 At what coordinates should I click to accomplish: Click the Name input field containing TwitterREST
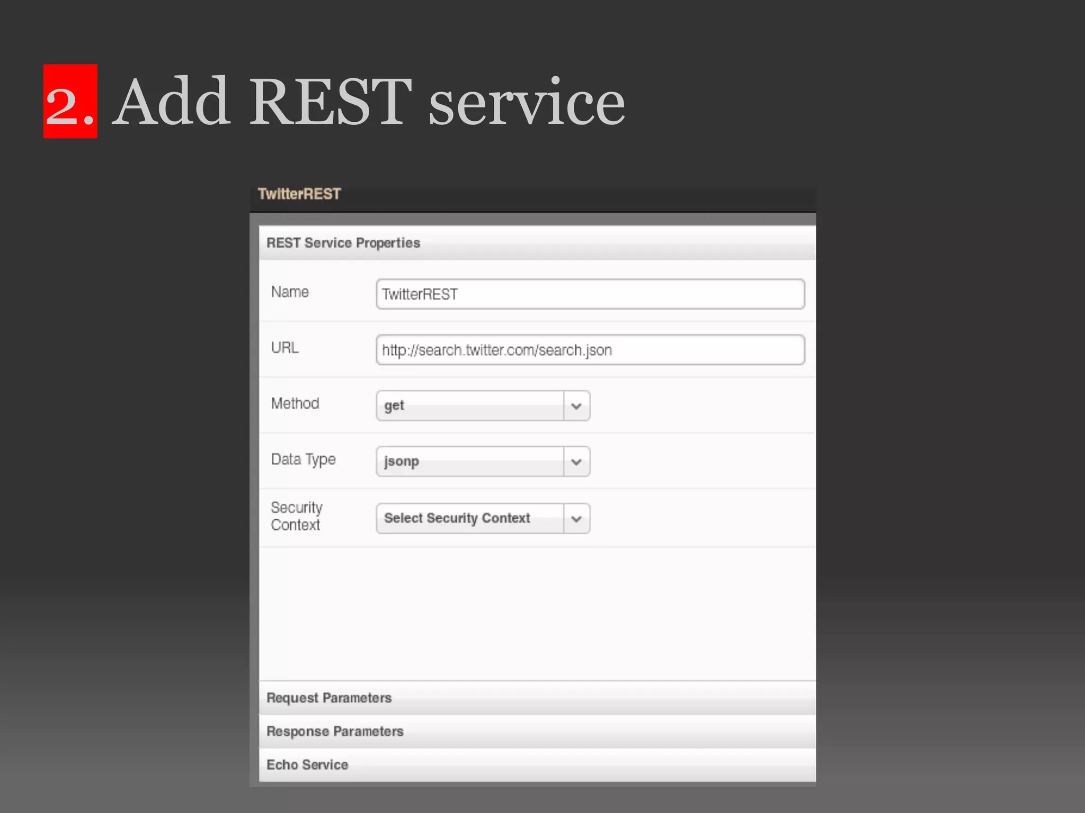(x=590, y=294)
